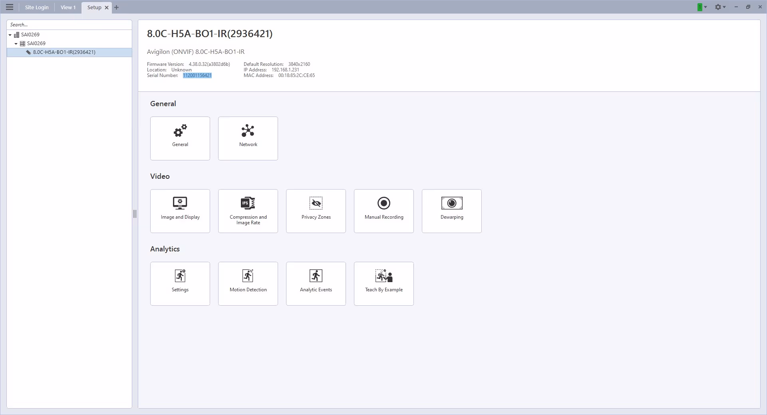This screenshot has width=767, height=415.
Task: Open the gear client settings menu
Action: coord(718,7)
